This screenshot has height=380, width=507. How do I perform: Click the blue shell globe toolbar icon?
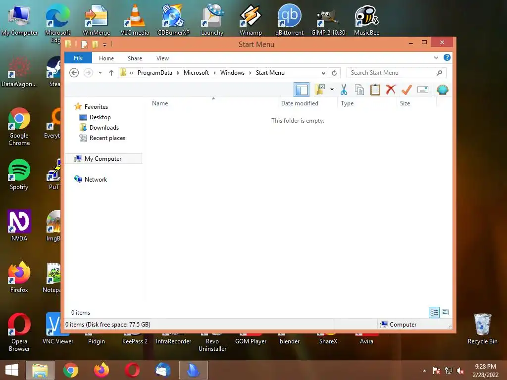coord(442,90)
